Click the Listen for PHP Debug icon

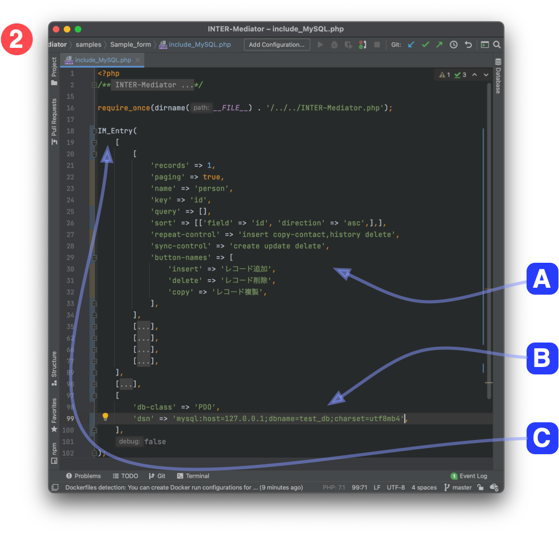pos(362,45)
